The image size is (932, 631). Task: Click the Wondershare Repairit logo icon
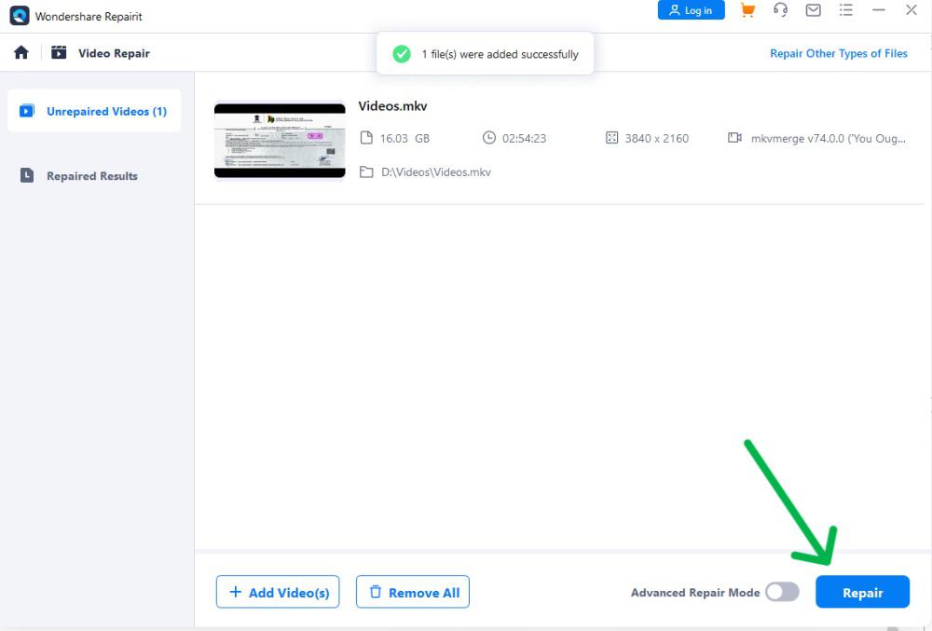(x=20, y=16)
